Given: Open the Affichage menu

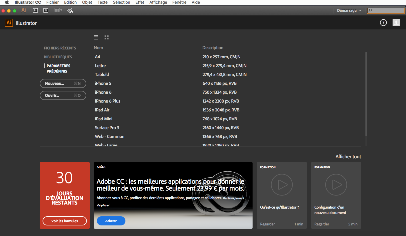Looking at the screenshot, I should (158, 2).
